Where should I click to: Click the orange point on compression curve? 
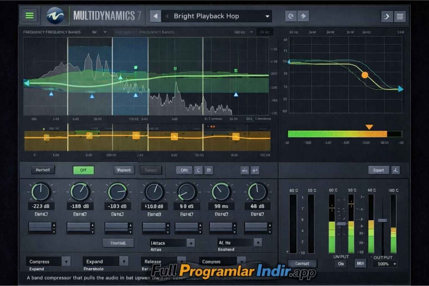pos(364,75)
